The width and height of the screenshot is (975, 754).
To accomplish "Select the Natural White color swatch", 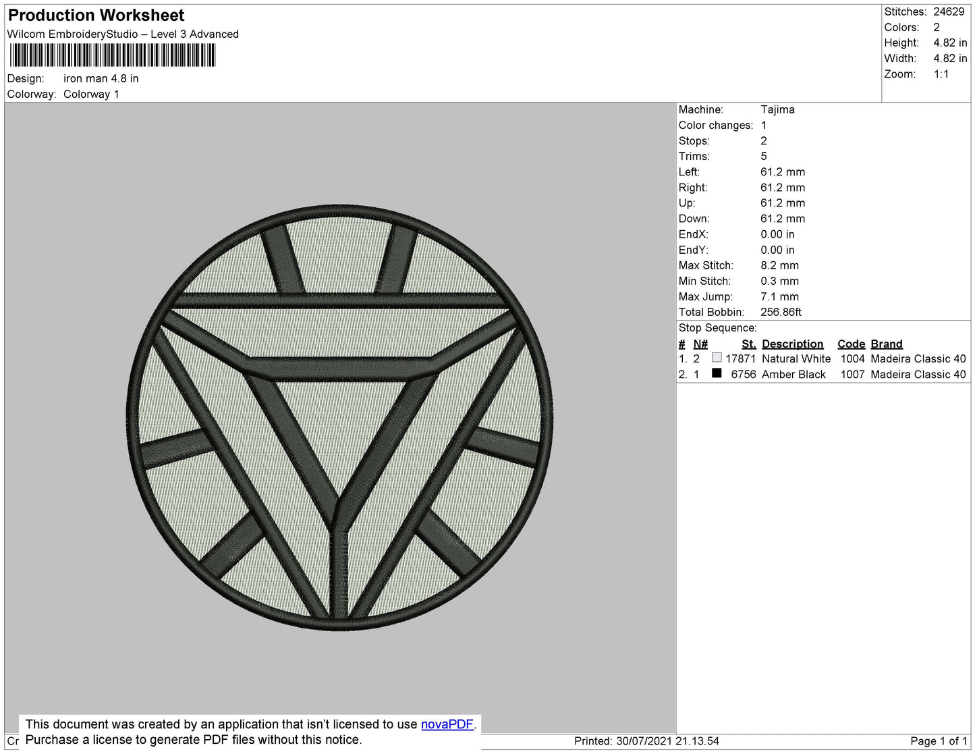I will click(x=717, y=358).
